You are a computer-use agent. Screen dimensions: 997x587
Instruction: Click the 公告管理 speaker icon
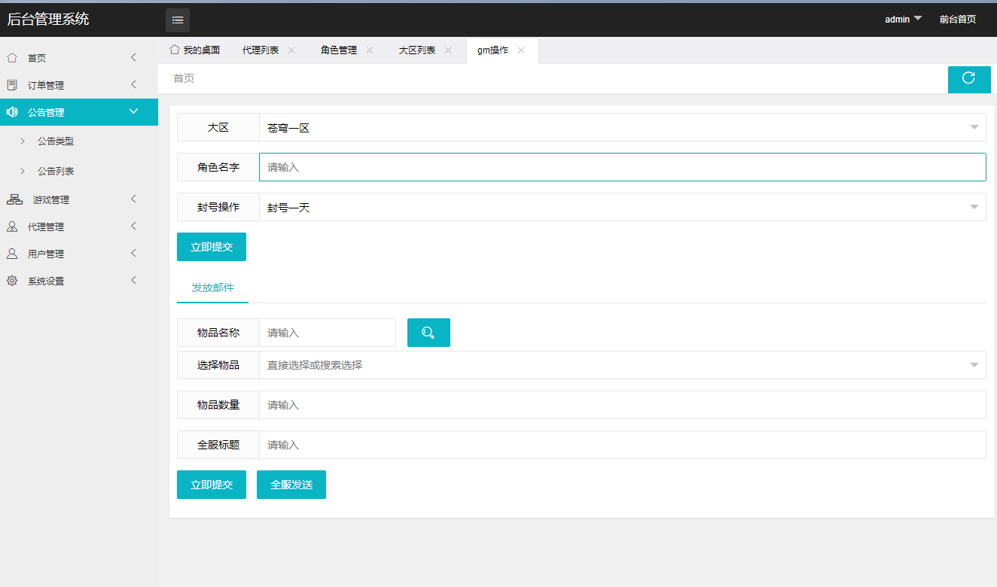pos(12,112)
